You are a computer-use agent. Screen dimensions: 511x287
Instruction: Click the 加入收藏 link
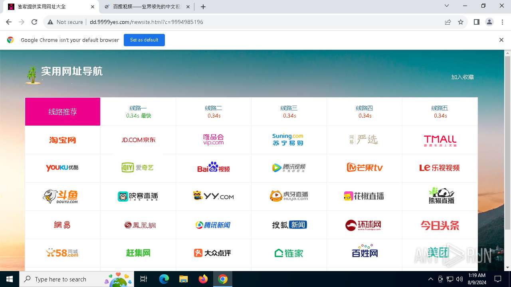(x=462, y=77)
